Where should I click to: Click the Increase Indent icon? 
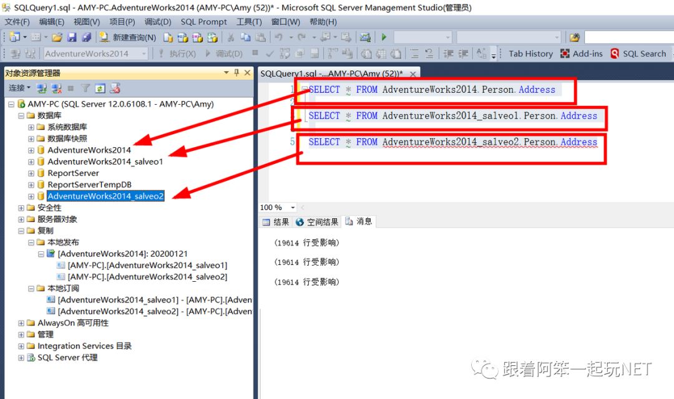(x=463, y=54)
